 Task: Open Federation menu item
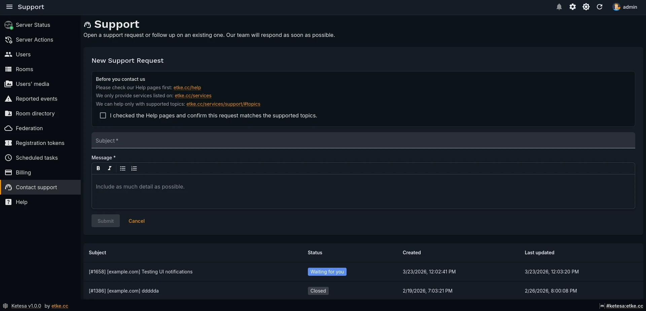click(x=40, y=128)
